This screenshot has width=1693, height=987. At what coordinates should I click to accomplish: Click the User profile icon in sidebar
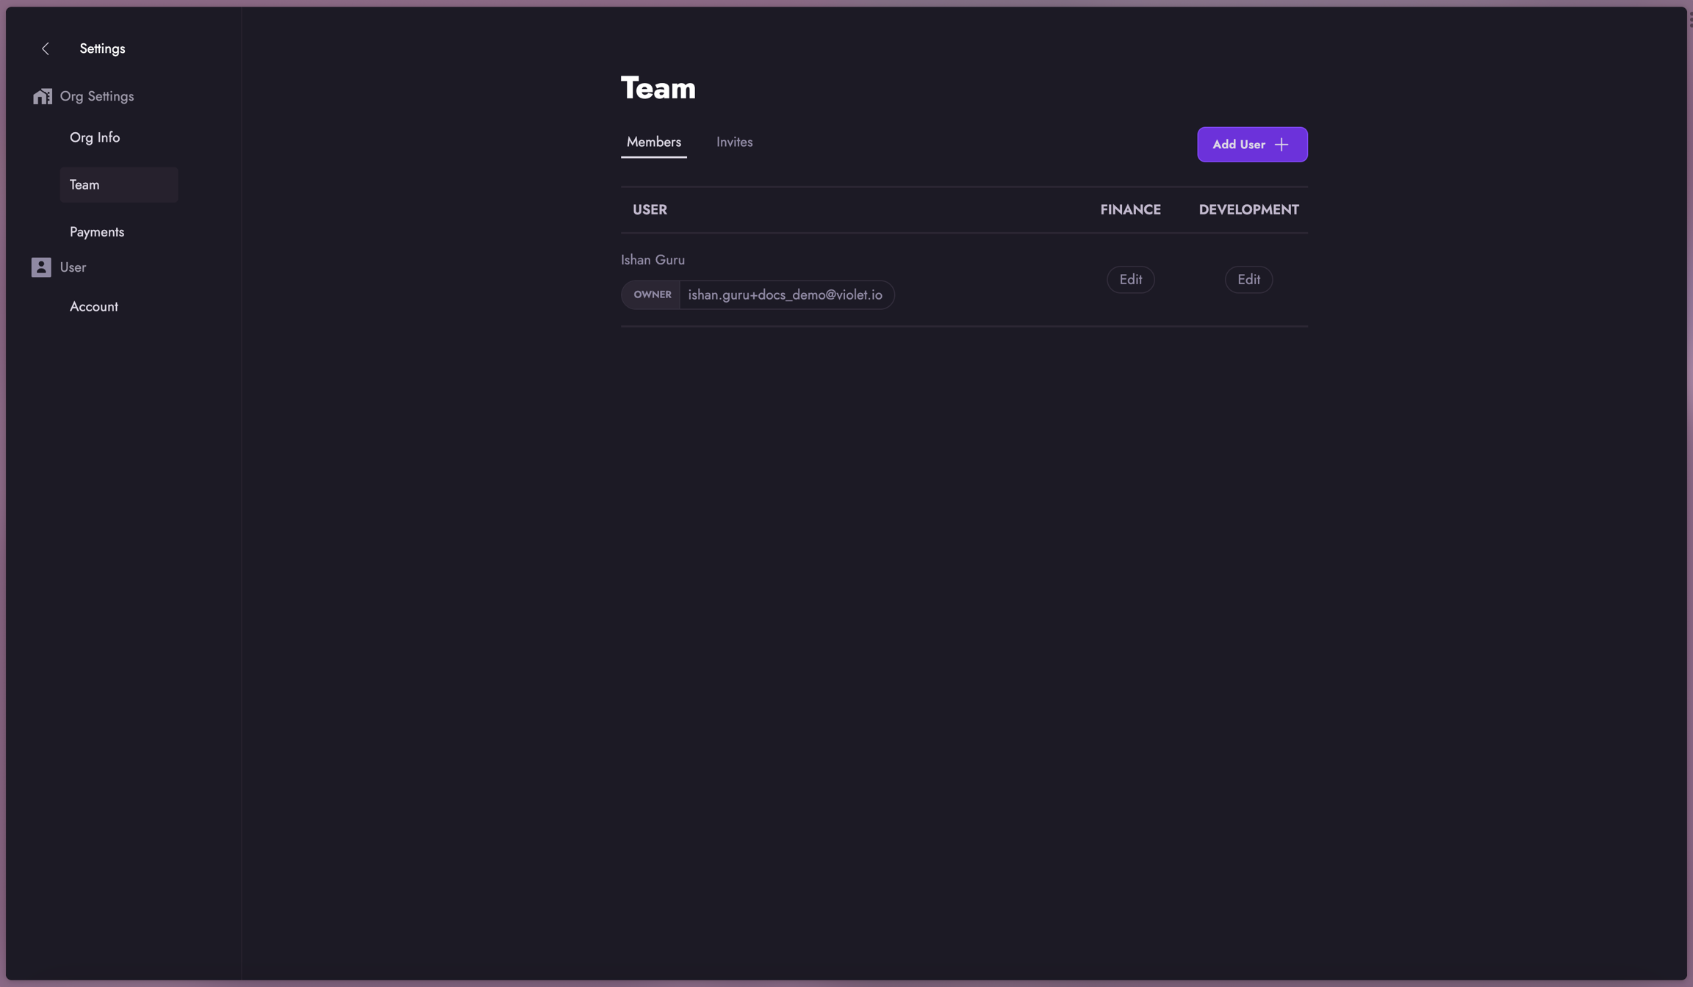41,267
